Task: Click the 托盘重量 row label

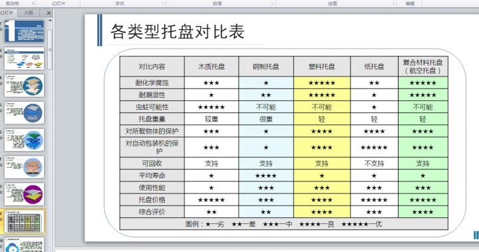Action: [152, 119]
